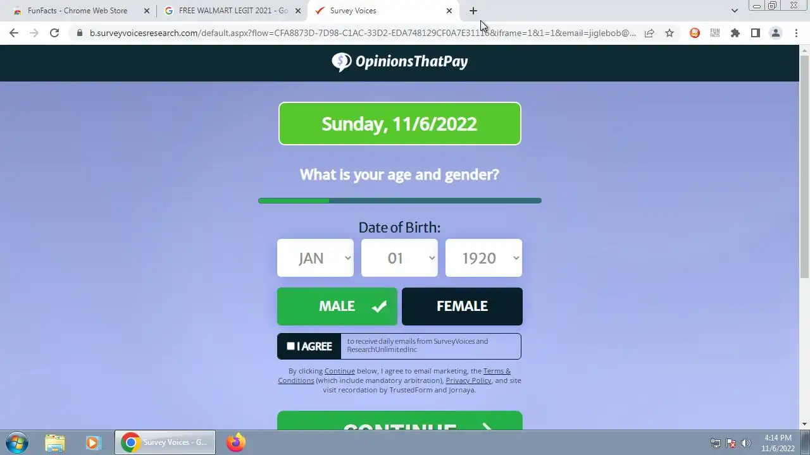
Task: Close the Survey Voices tab
Action: 449,11
